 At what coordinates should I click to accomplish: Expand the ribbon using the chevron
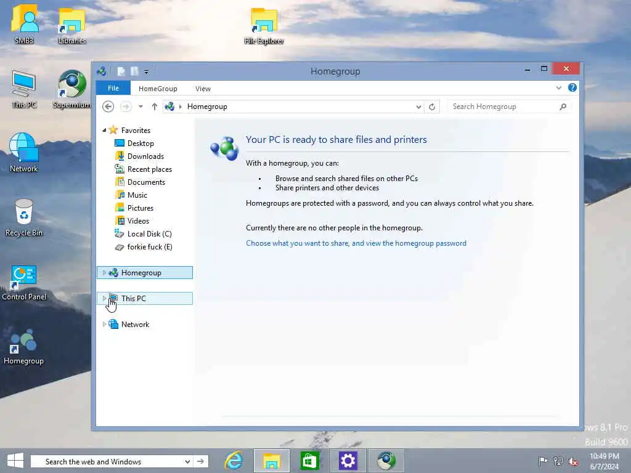click(x=558, y=87)
